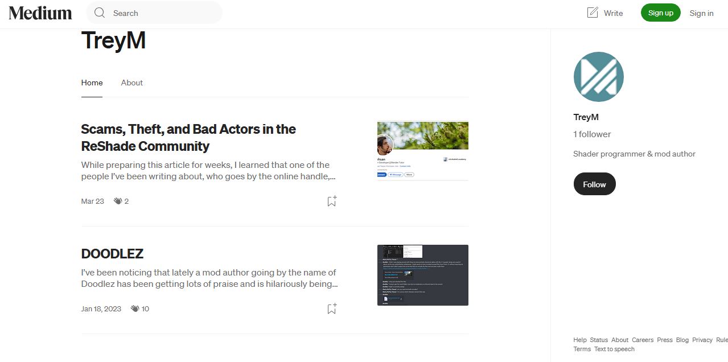Image resolution: width=728 pixels, height=362 pixels.
Task: Open the Text to speech footer link
Action: click(614, 349)
